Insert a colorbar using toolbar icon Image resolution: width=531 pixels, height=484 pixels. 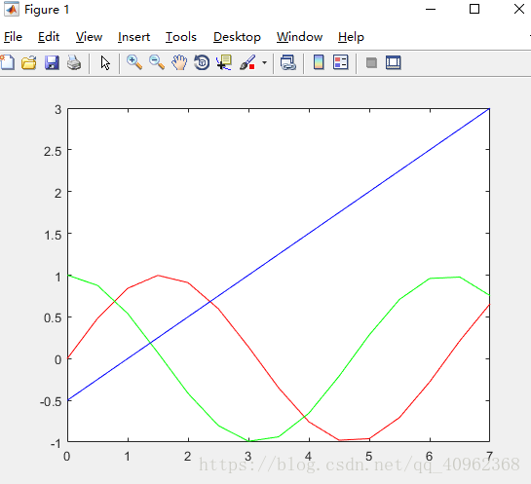click(319, 62)
